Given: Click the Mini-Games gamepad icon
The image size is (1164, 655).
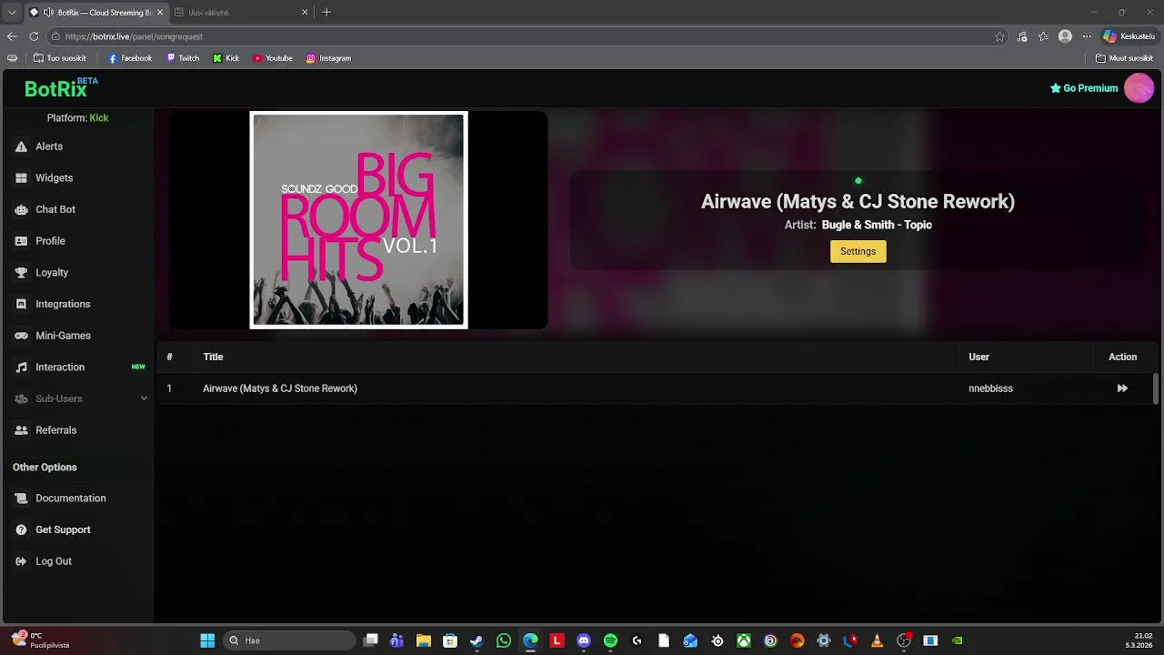Looking at the screenshot, I should pyautogui.click(x=21, y=336).
